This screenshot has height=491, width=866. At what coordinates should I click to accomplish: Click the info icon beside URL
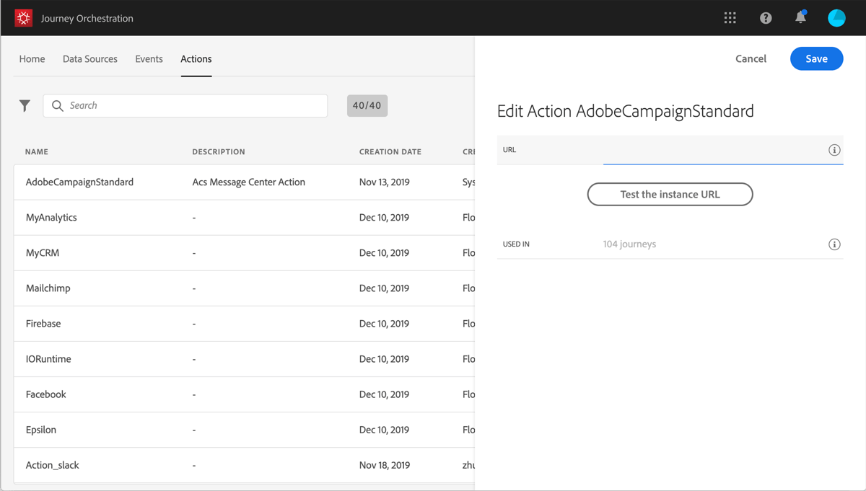(x=834, y=150)
